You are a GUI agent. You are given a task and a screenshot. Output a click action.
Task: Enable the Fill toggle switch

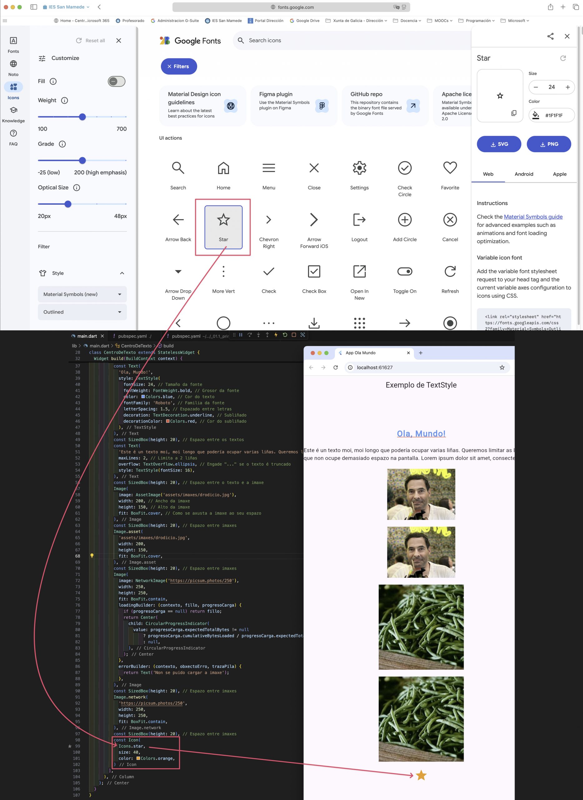tap(117, 82)
